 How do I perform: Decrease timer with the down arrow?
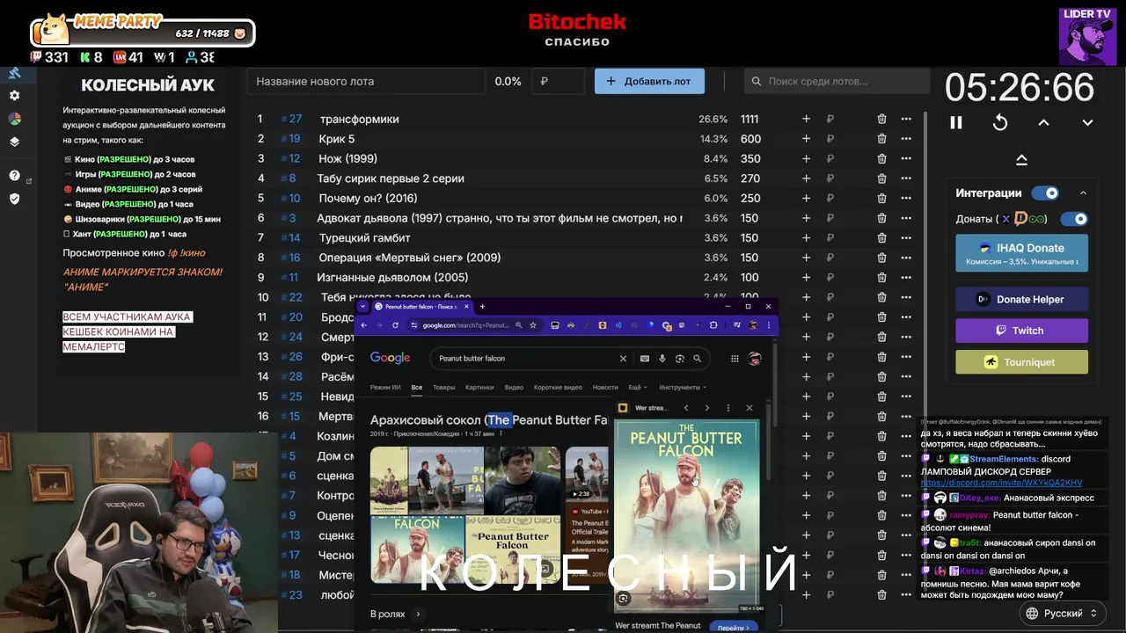(1087, 123)
